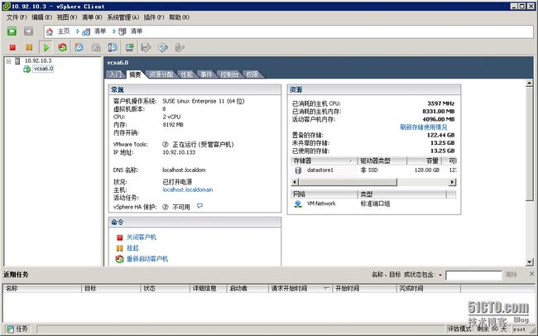Screen dimensions: 538x336
Task: Click the 名称 column header in recent tasks
Action: coord(42,288)
